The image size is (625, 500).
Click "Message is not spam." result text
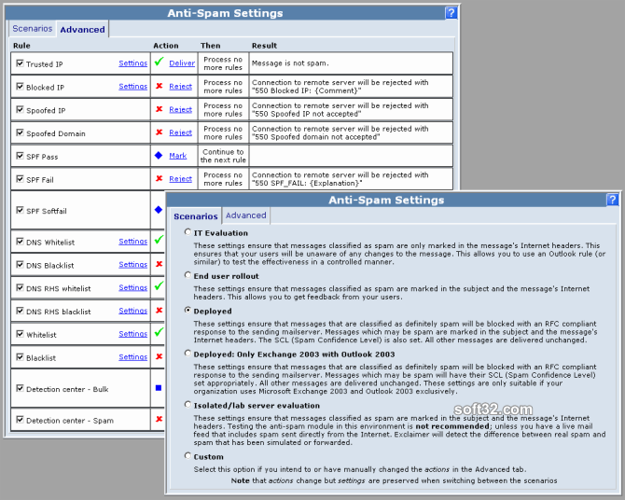[x=290, y=63]
